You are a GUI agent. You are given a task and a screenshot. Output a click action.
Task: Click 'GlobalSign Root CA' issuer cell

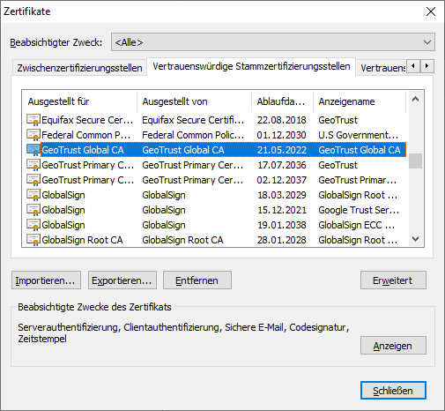tap(182, 240)
